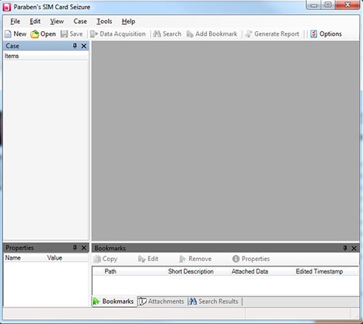Click the New case page icon
This screenshot has height=324, width=363.
click(8, 34)
